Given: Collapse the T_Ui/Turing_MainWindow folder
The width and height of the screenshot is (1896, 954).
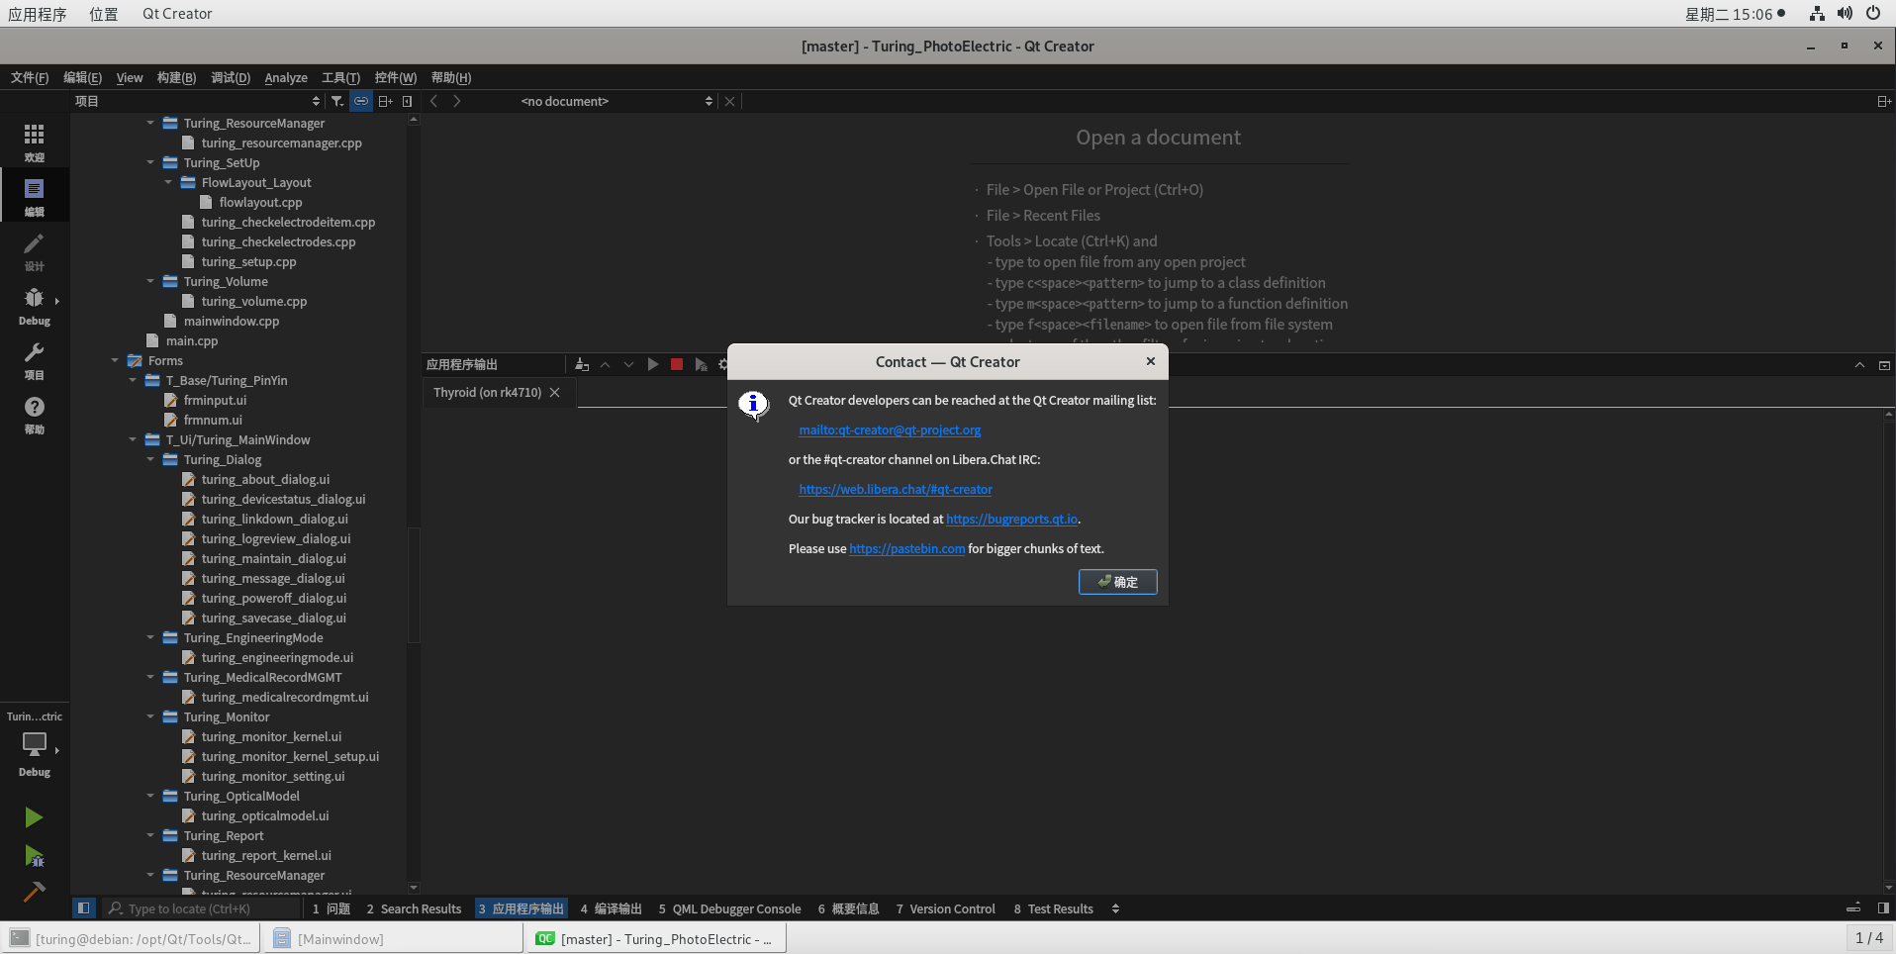Looking at the screenshot, I should (133, 439).
